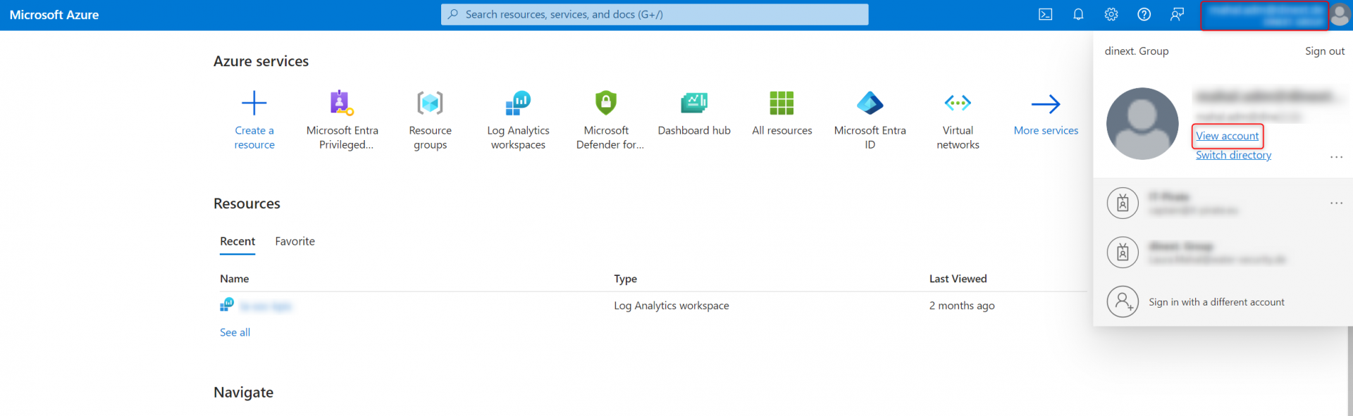The width and height of the screenshot is (1353, 416).
Task: Open the Notifications bell
Action: (x=1078, y=15)
